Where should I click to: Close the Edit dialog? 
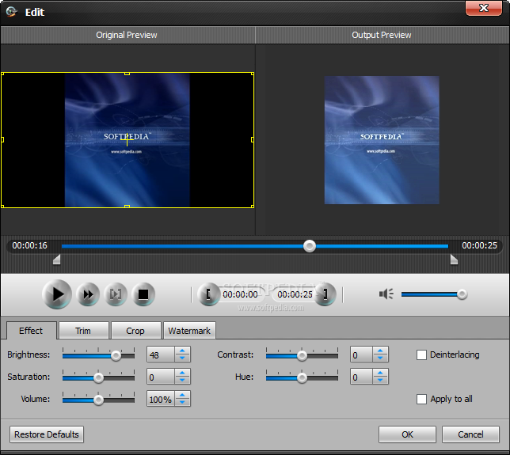(484, 8)
